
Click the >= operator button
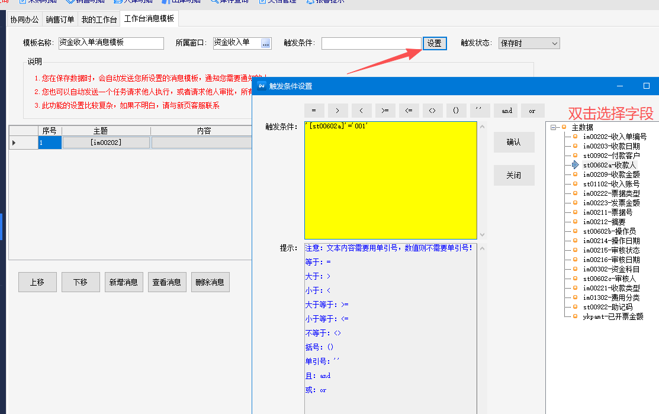click(x=385, y=111)
